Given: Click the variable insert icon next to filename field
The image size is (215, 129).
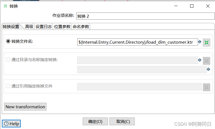Looking at the screenshot, I should coord(200,42).
